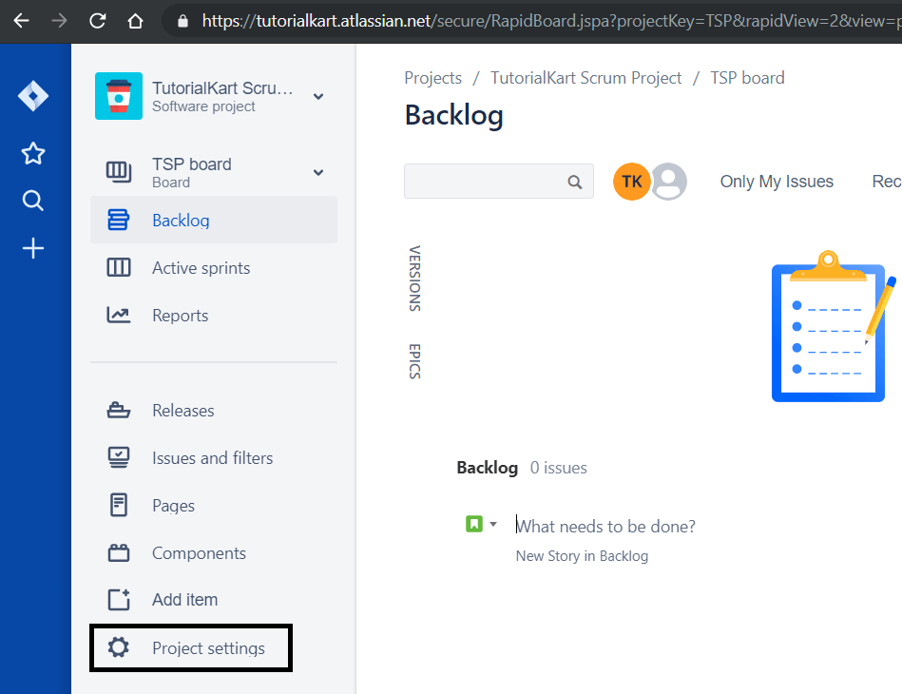
Task: Open Issues and filters
Action: click(x=210, y=457)
